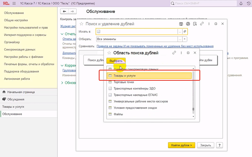Click the back navigation arrow

tap(65, 11)
